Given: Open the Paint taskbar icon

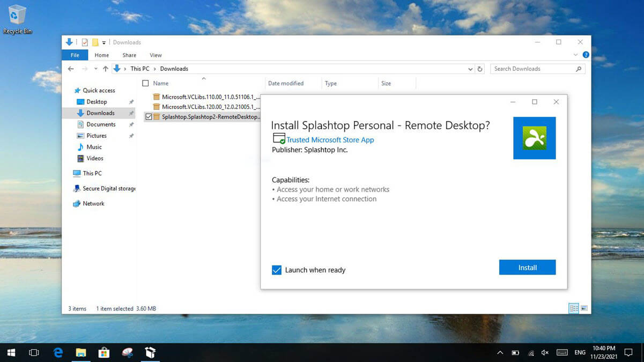Looking at the screenshot, I should tap(127, 352).
